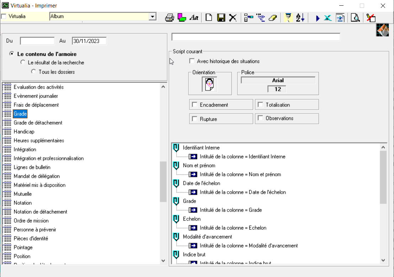Click the Excel export icon
Screen dimensions: 394x277
coord(328,17)
